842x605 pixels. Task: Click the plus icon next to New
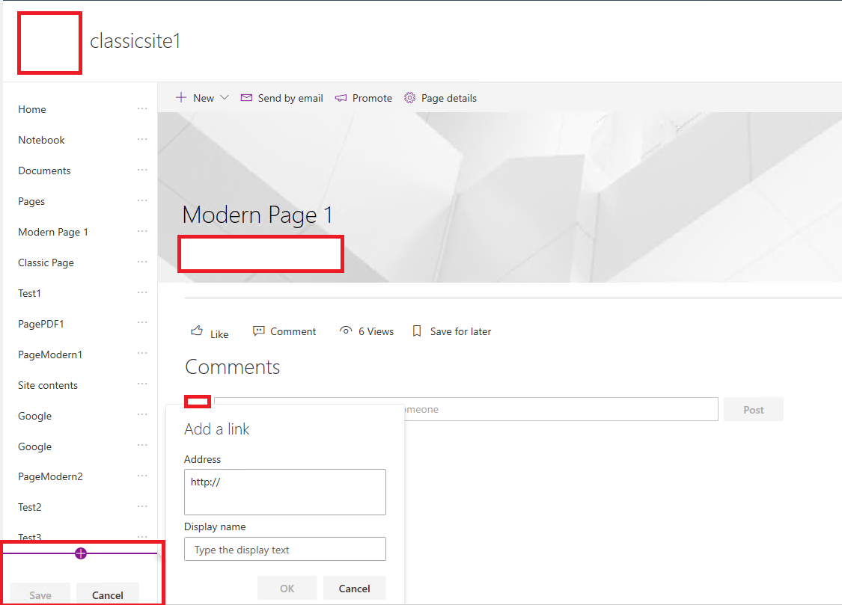coord(181,98)
